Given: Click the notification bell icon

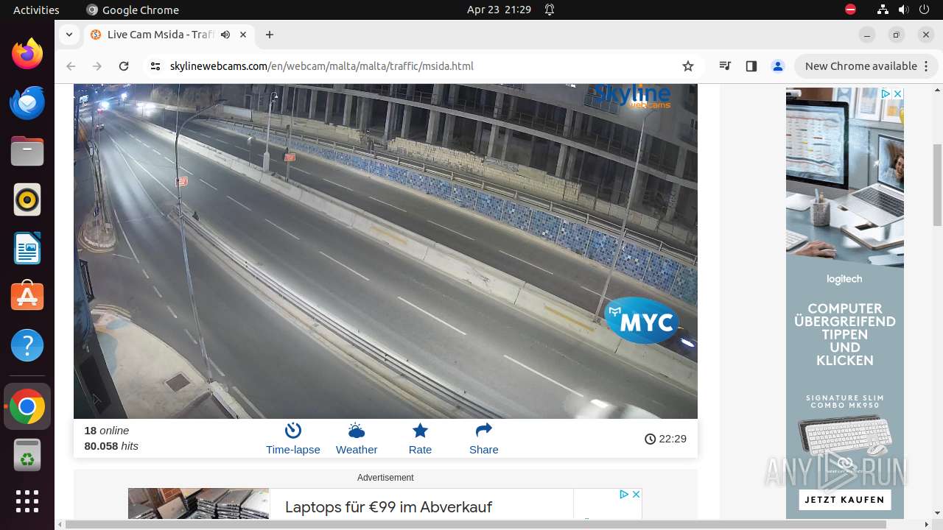Looking at the screenshot, I should tap(550, 10).
